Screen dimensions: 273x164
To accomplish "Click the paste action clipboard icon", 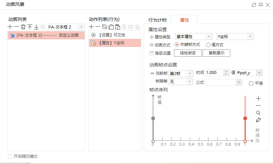I will pyautogui.click(x=117, y=27).
